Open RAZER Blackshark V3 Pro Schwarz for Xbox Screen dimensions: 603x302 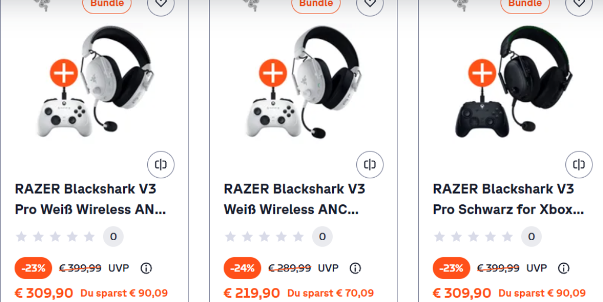coord(508,199)
